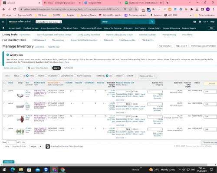This screenshot has height=173, width=217.
Task: Click the Save all button
Action: (210, 83)
